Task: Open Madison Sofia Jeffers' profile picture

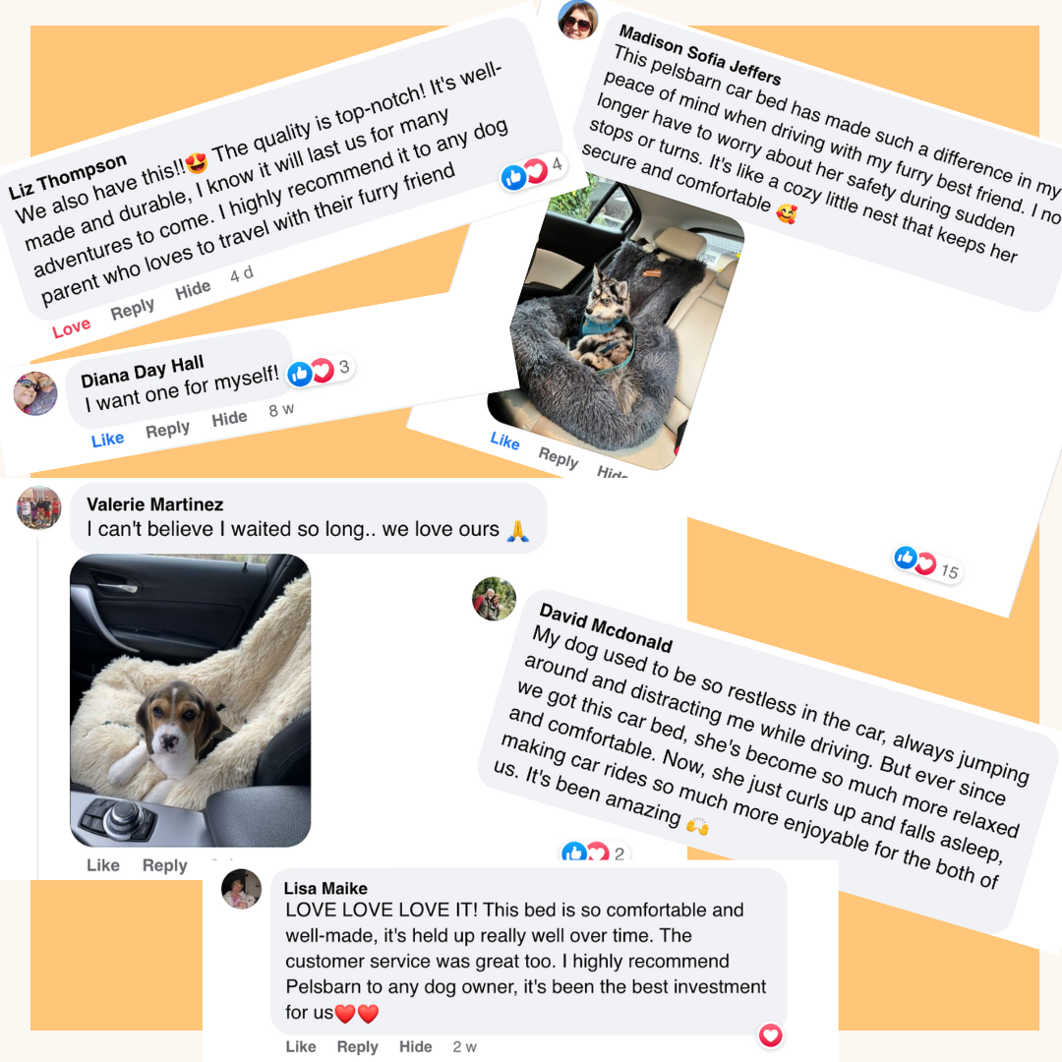Action: pyautogui.click(x=578, y=19)
